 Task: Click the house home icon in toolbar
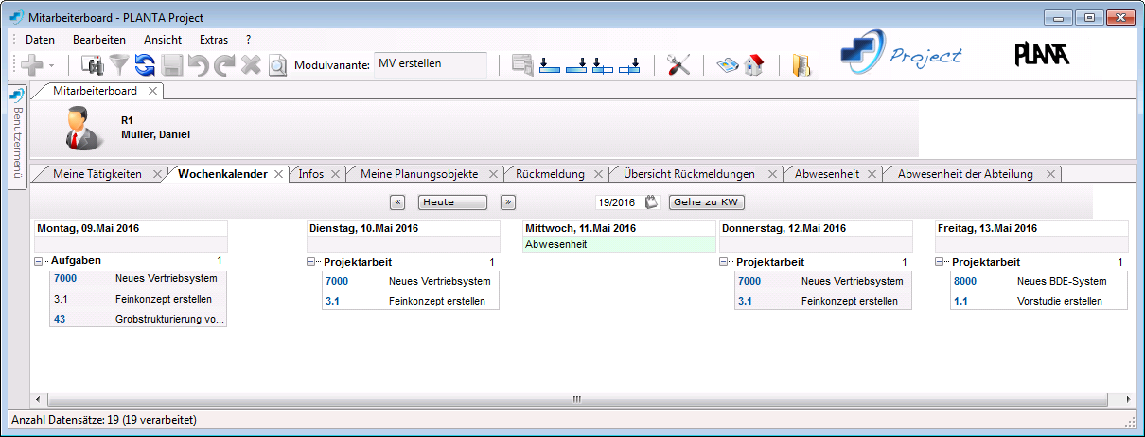click(x=754, y=65)
